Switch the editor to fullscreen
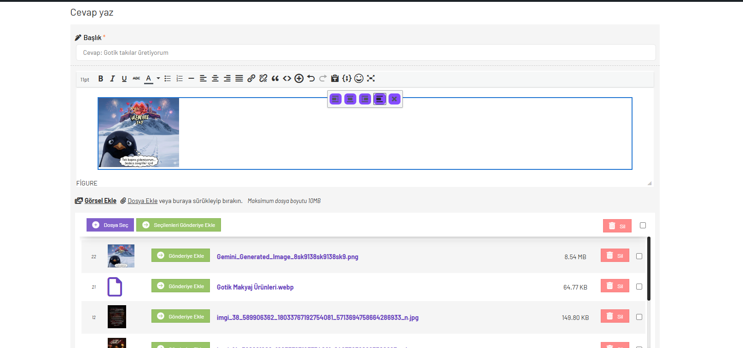The width and height of the screenshot is (743, 348). coord(371,79)
